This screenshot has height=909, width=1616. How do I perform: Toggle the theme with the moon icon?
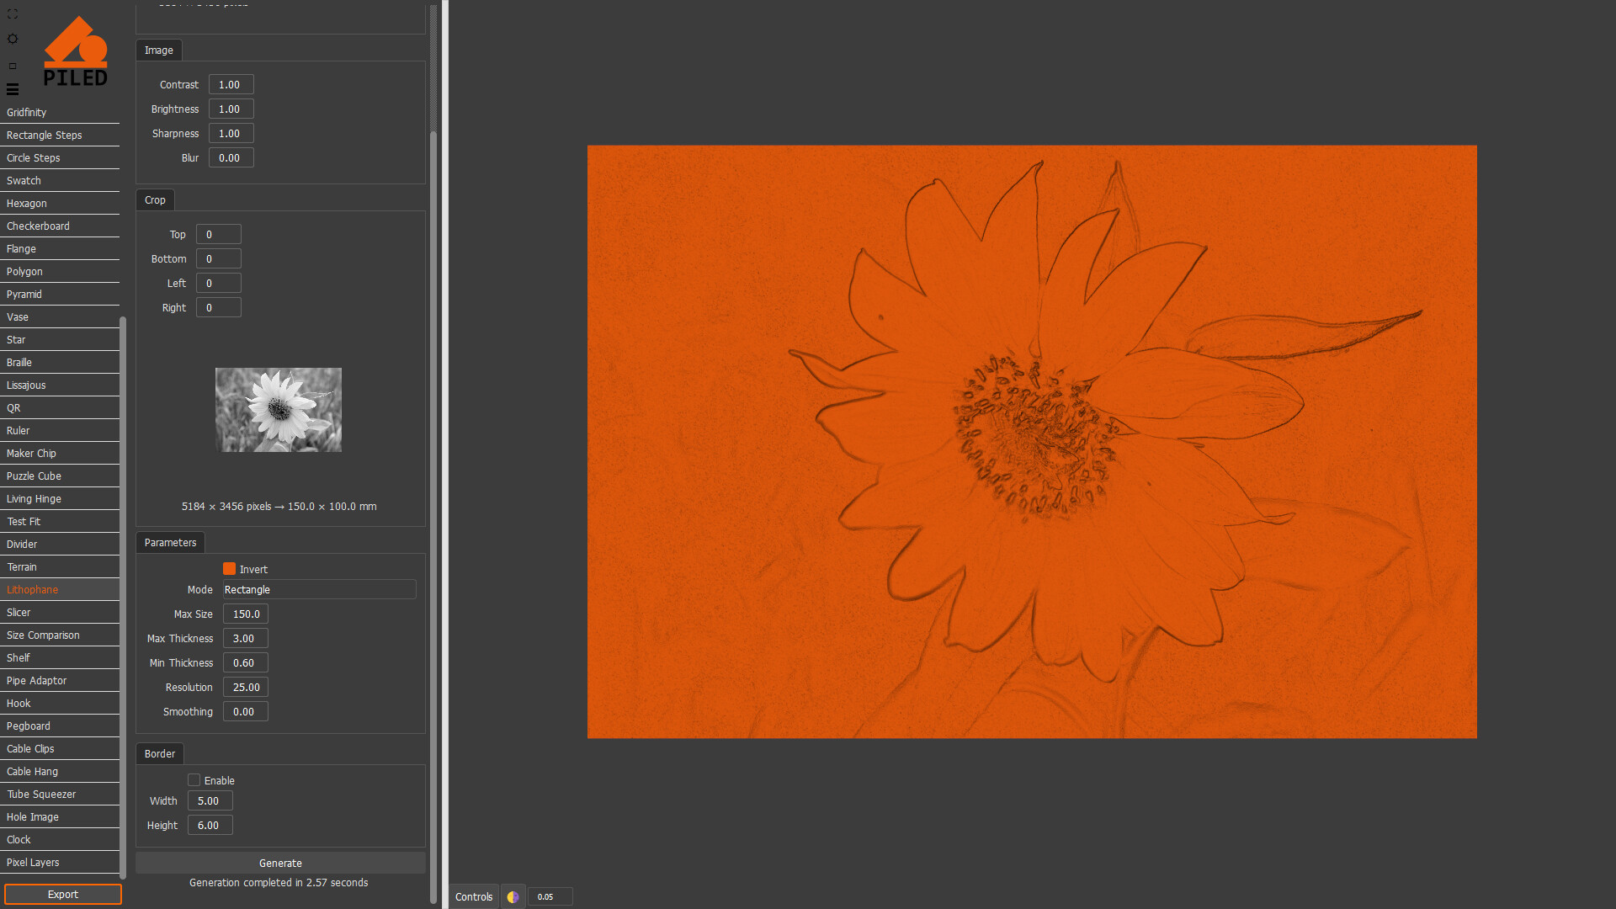[513, 896]
